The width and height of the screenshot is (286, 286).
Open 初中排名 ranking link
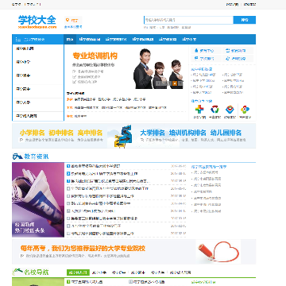pos(61,133)
